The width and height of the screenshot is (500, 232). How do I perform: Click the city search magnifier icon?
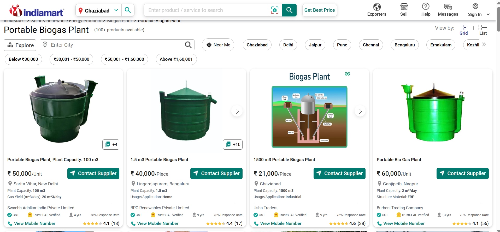(188, 45)
